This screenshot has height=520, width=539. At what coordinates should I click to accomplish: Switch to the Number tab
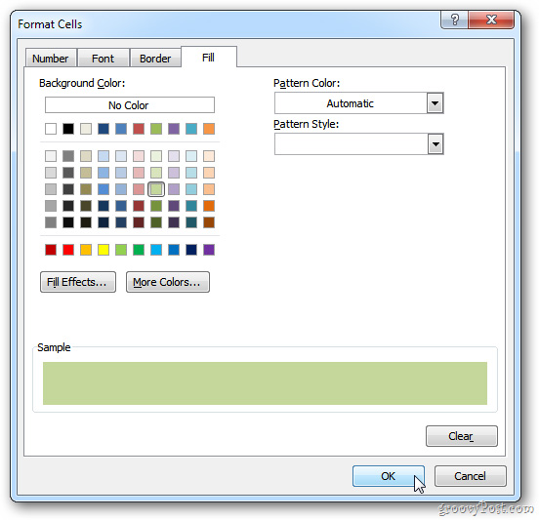click(x=51, y=58)
